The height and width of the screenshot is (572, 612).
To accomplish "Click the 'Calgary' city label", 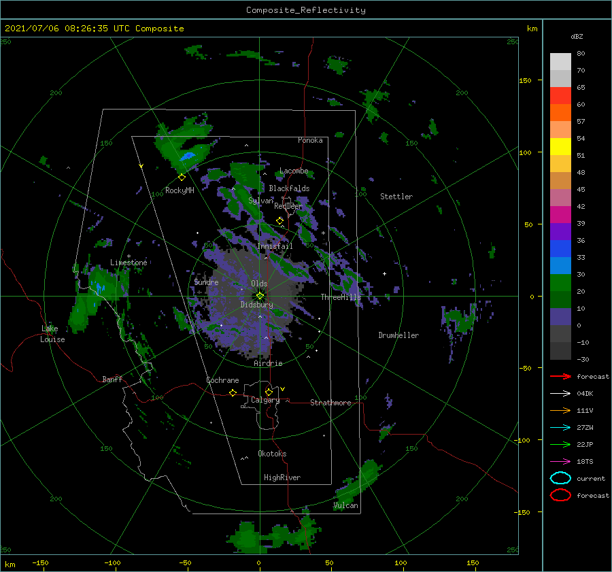I will (x=265, y=400).
